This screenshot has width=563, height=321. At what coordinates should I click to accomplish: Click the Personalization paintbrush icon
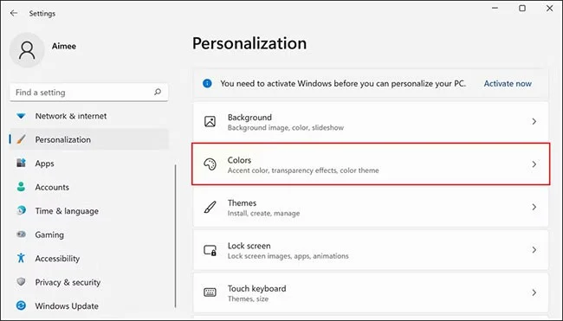click(21, 139)
